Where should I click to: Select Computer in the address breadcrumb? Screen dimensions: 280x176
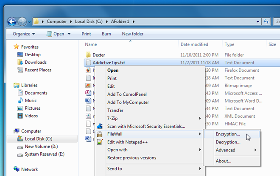point(57,22)
